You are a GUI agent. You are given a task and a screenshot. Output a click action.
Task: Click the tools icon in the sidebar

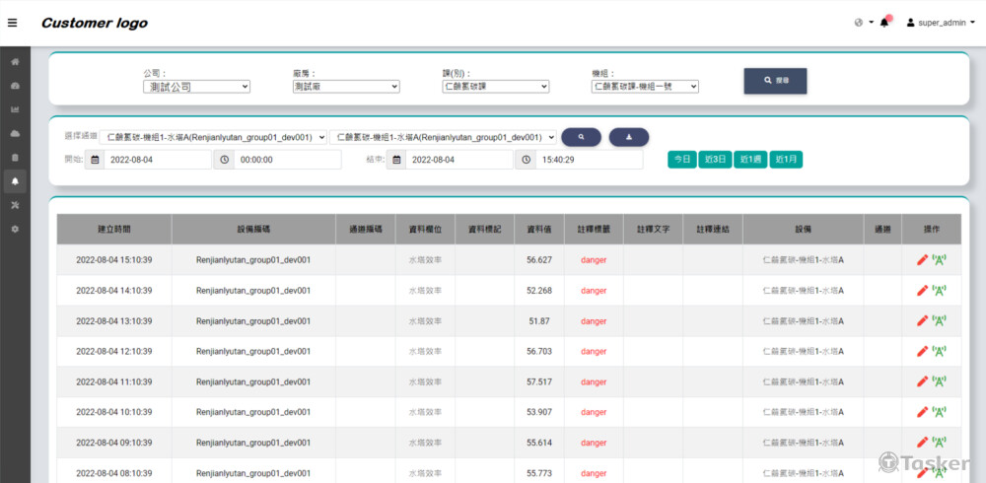coord(15,205)
